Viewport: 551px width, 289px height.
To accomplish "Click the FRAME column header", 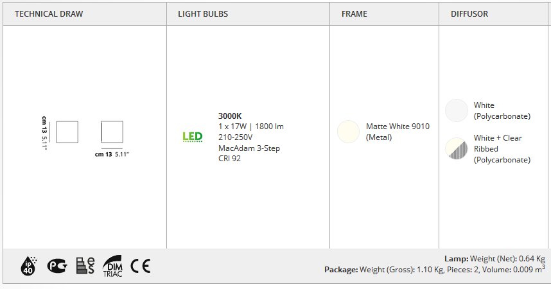I will point(354,14).
